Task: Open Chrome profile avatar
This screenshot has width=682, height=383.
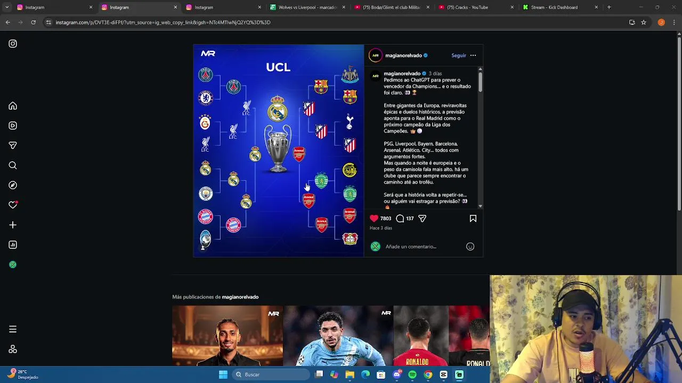Action: [661, 22]
